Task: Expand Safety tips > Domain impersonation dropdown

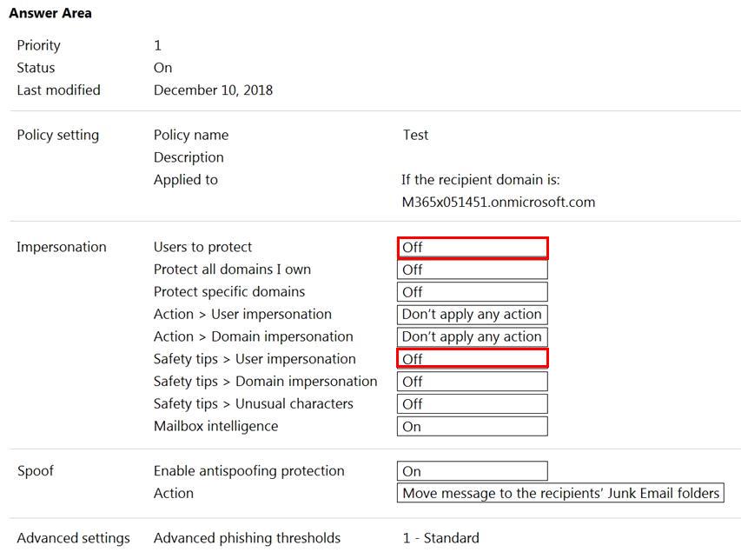Action: point(473,382)
